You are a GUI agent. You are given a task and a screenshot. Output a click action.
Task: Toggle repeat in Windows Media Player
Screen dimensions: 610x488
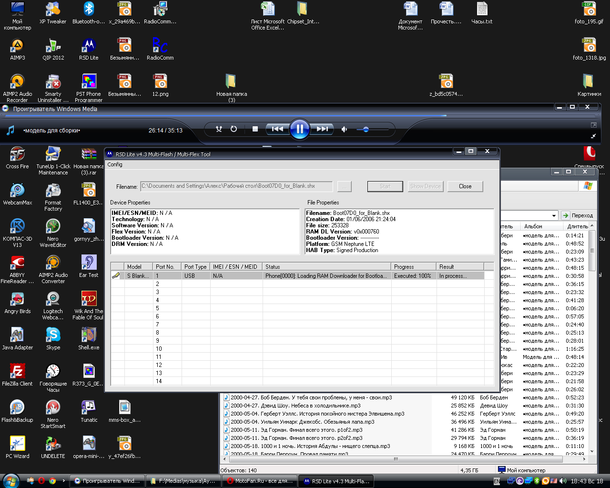(234, 129)
